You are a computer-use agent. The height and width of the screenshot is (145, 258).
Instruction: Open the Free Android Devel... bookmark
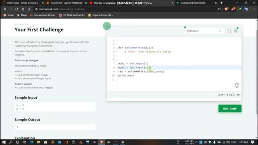coord(43,15)
